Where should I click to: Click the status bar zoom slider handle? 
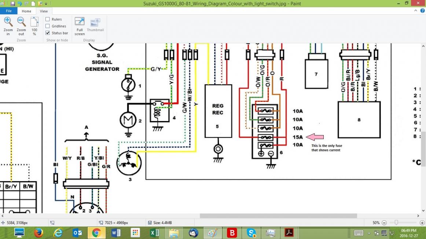tap(396, 223)
